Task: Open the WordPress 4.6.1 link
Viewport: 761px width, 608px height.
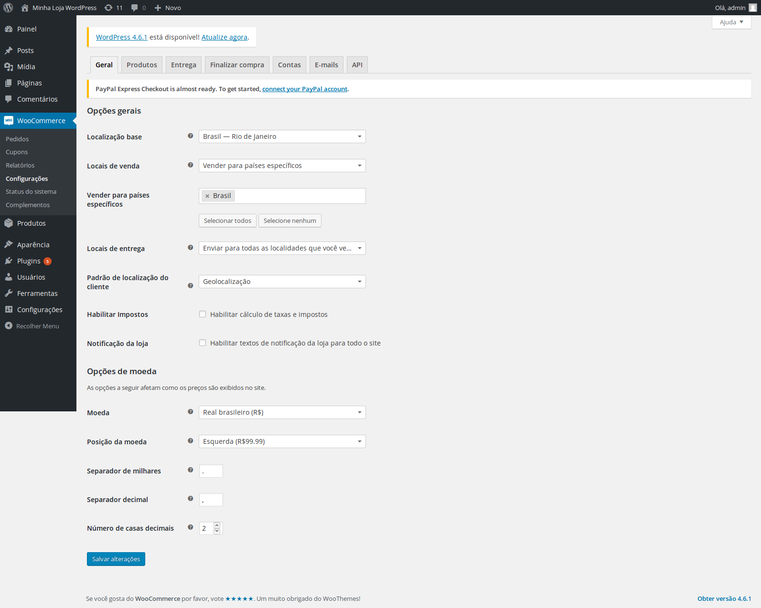Action: (122, 37)
